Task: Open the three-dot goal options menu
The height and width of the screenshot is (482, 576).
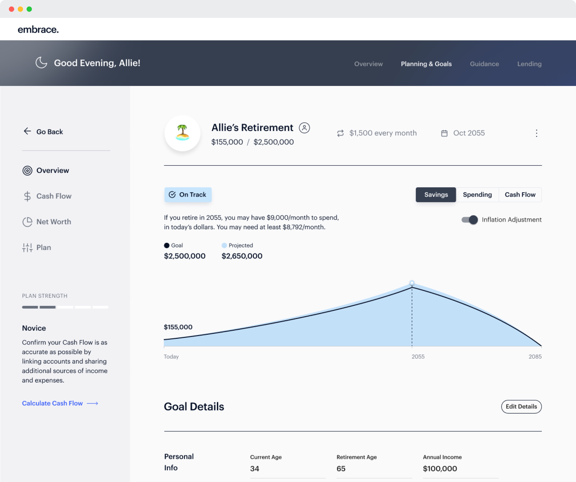Action: coord(536,133)
